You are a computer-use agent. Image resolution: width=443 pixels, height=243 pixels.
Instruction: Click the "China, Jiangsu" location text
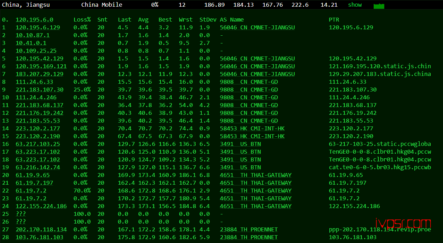pos(26,5)
